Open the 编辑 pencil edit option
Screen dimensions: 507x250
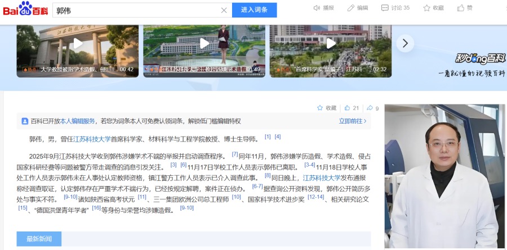tap(351, 8)
